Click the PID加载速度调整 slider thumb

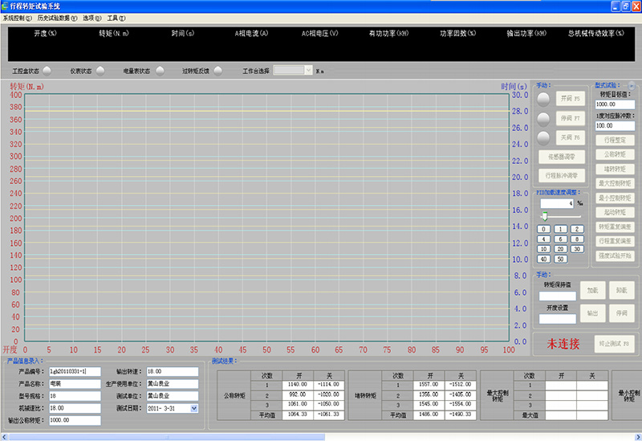[545, 216]
